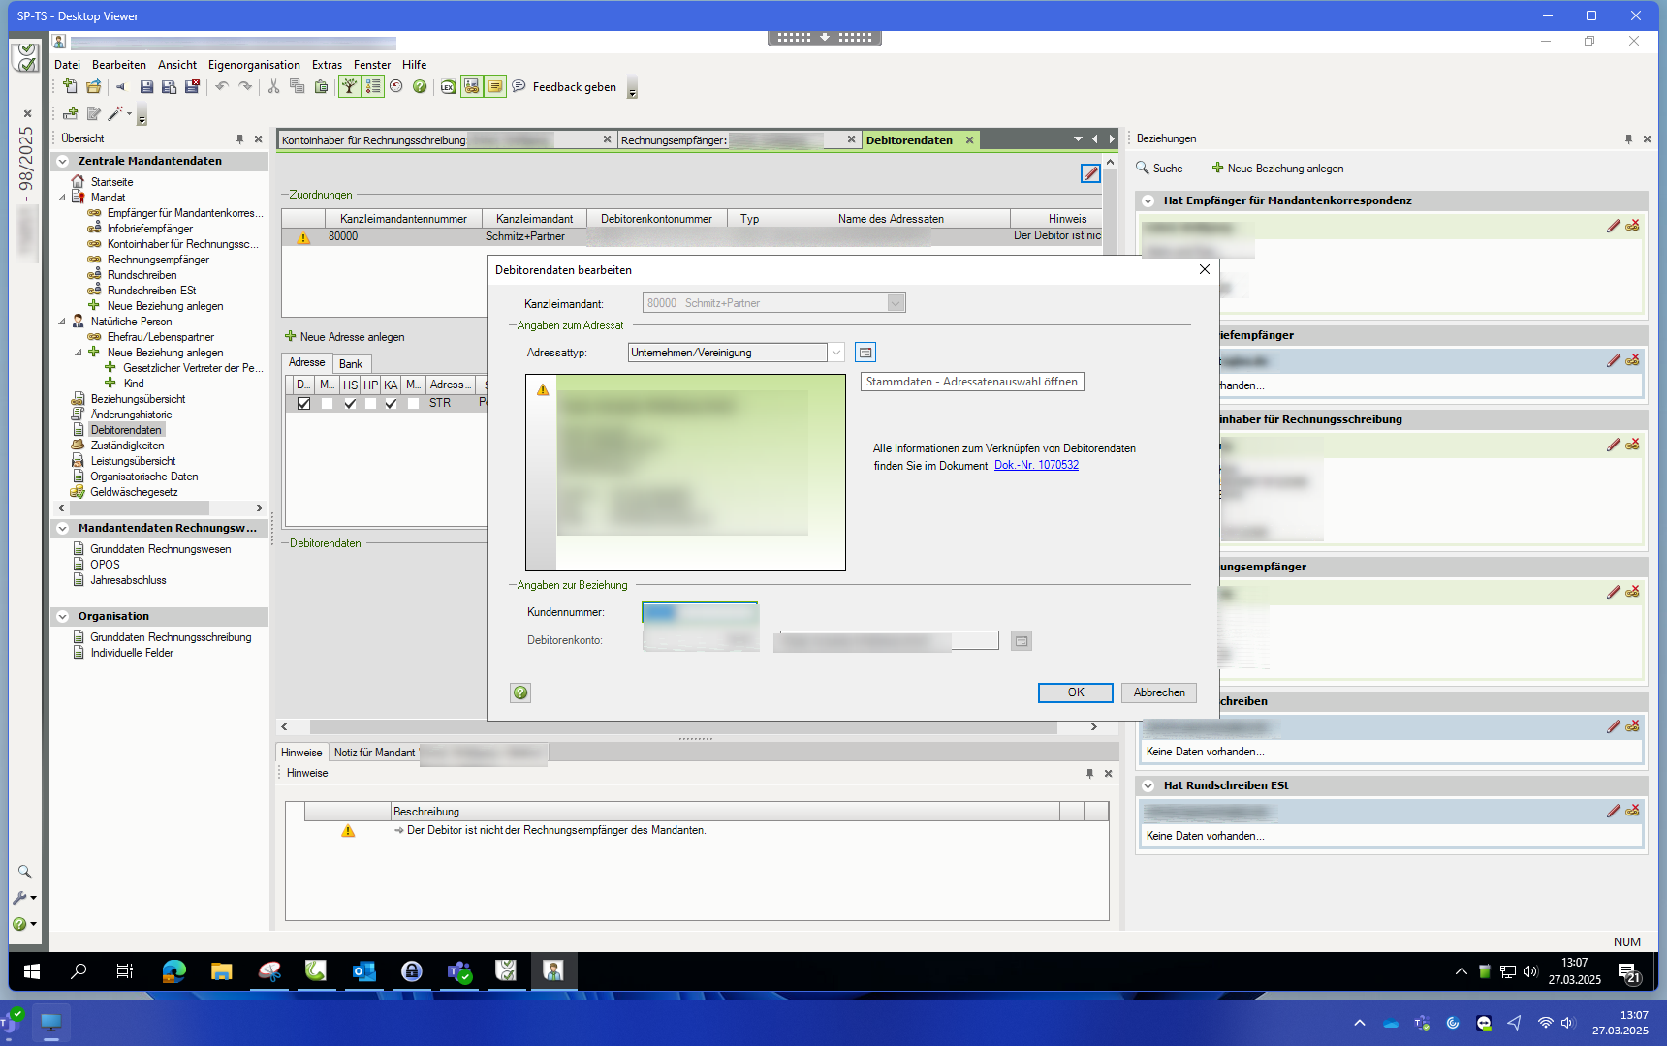Toggle the HP checkbox in the address row

pos(370,404)
